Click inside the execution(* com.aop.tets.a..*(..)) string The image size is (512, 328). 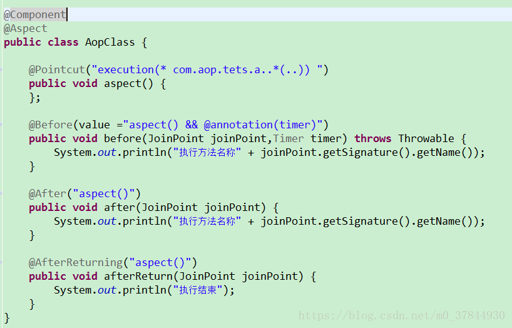coord(207,70)
